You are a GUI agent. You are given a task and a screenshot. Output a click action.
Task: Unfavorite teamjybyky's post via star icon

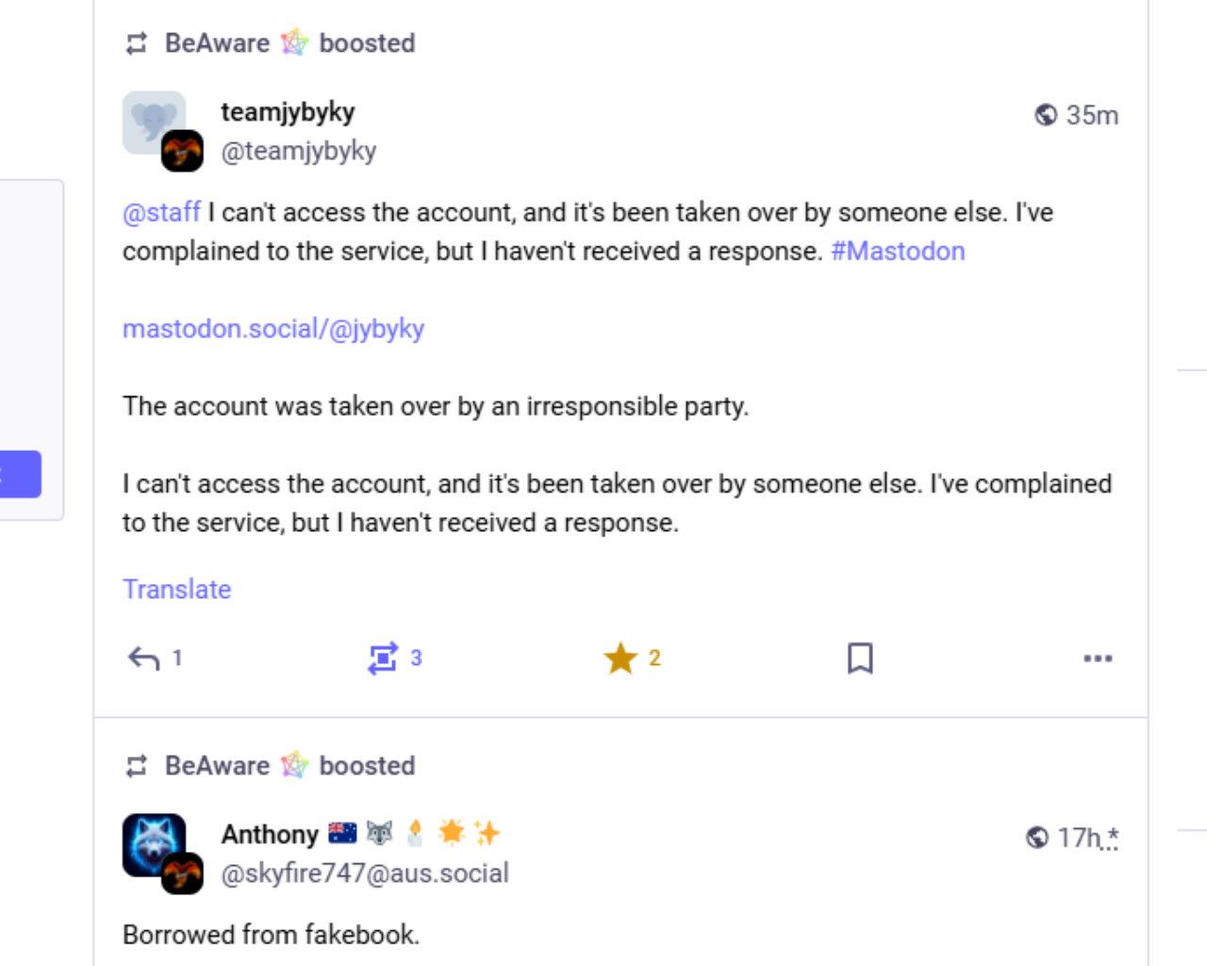pos(620,658)
